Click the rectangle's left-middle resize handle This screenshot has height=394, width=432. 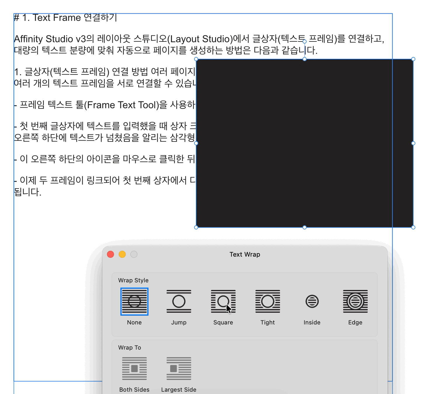click(x=196, y=143)
